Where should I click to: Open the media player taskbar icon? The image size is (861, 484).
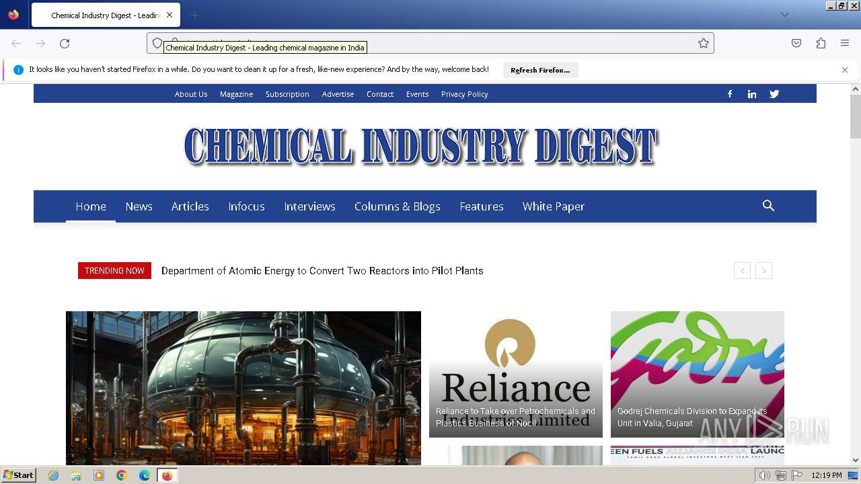(99, 475)
